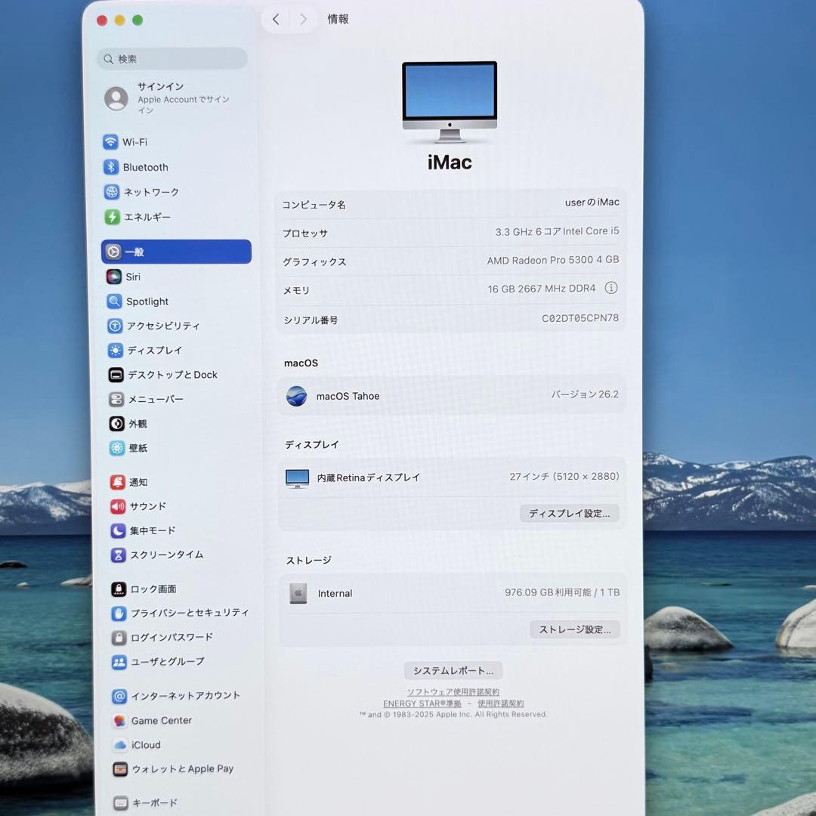Open デスクトップとDock icon
Image resolution: width=816 pixels, height=816 pixels.
point(116,375)
